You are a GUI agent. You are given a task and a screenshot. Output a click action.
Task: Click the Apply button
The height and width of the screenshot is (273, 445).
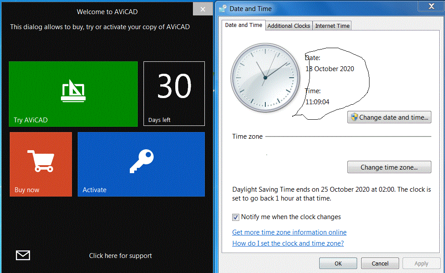[421, 264]
